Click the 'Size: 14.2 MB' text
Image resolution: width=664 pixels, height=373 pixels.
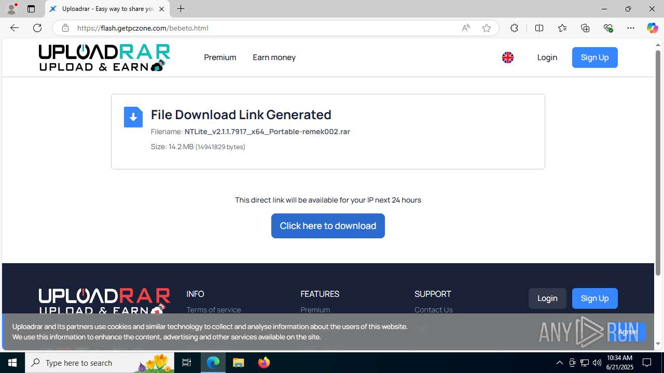pyautogui.click(x=172, y=147)
